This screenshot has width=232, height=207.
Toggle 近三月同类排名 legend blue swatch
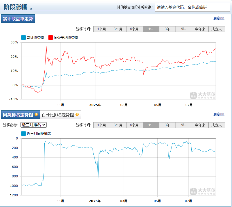[23, 133]
